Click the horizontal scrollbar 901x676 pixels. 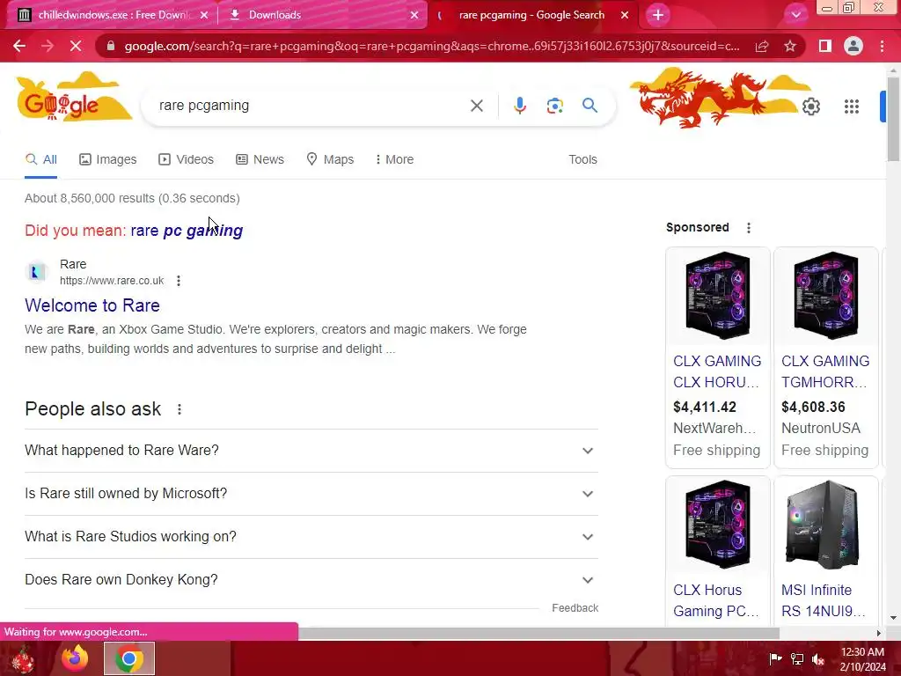click(538, 633)
